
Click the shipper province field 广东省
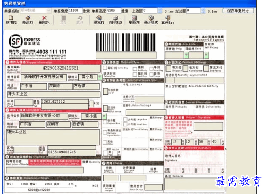[x=34, y=86]
